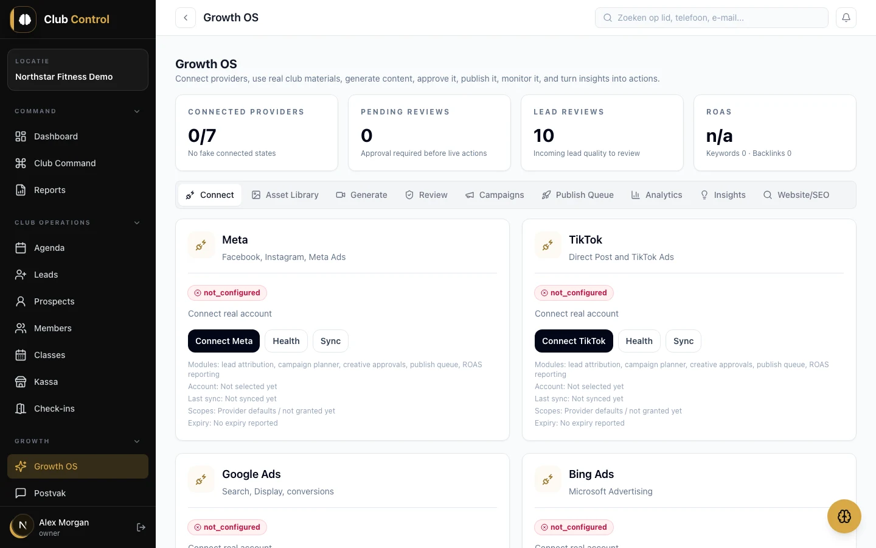
Task: Click Sync button on TikTok card
Action: point(683,341)
